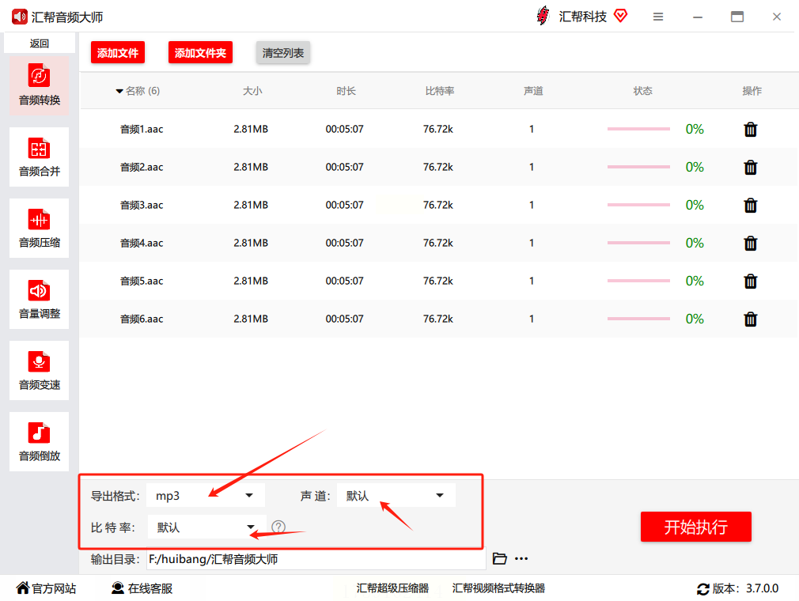Expand the 比特率 bitrate dropdown

207,527
